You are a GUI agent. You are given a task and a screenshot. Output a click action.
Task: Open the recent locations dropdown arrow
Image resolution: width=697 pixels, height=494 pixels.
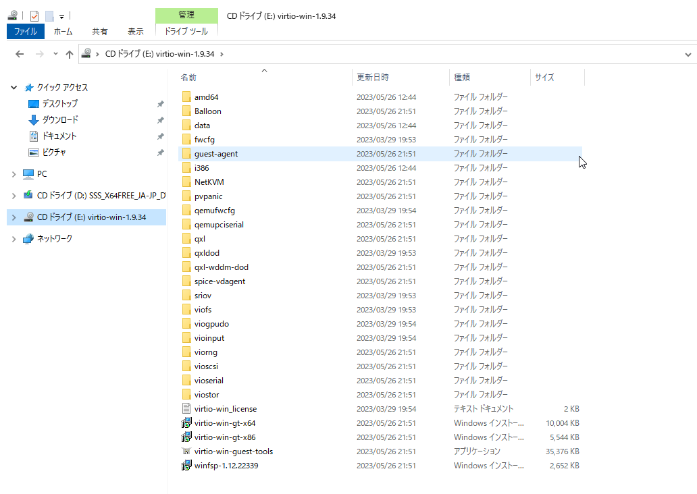55,54
